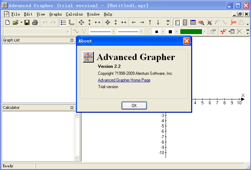Expand the open-file dropdown arrow
The height and width of the screenshot is (170, 251).
coord(21,22)
